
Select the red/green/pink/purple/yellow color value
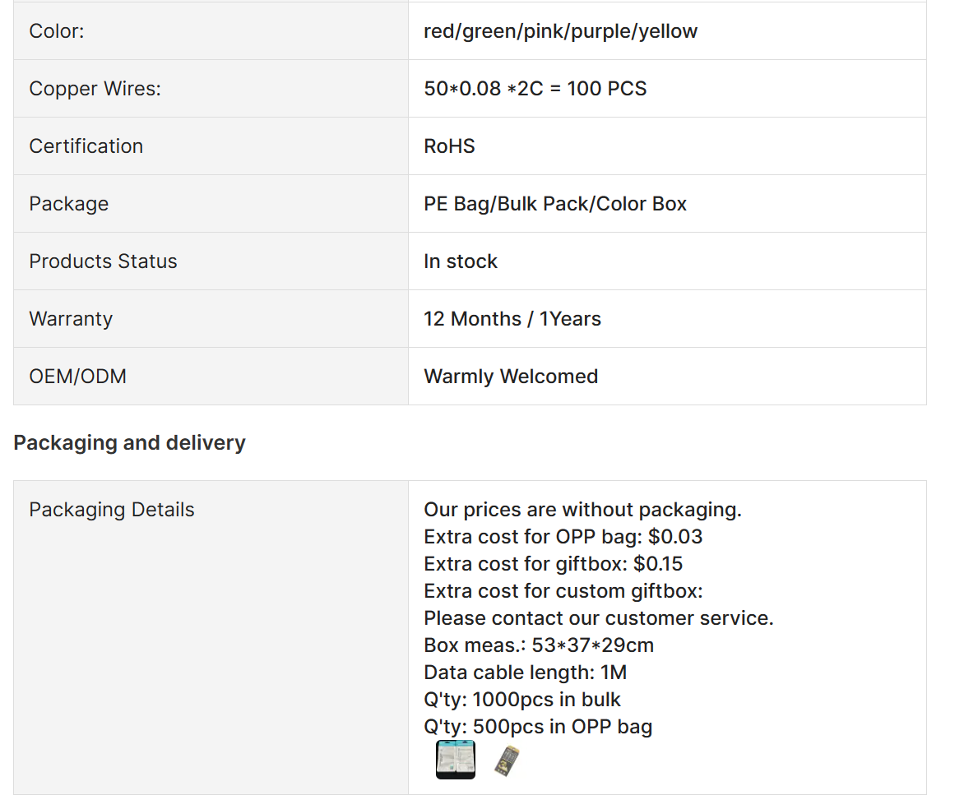click(x=560, y=31)
